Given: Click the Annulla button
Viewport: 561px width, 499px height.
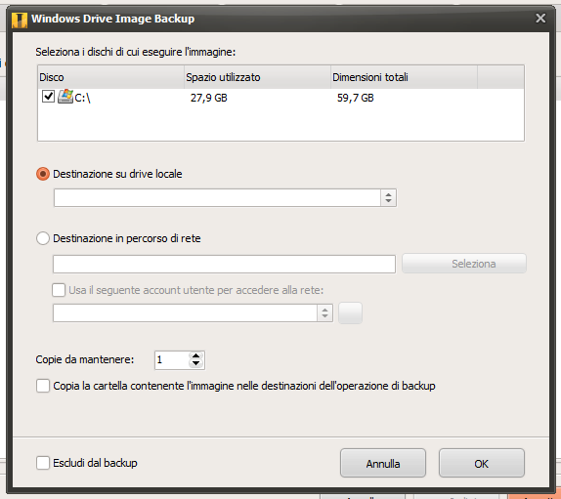Looking at the screenshot, I should [x=383, y=463].
